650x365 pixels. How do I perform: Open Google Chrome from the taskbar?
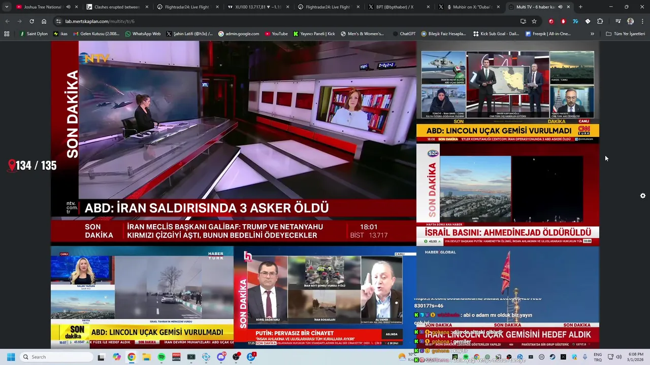tap(132, 357)
